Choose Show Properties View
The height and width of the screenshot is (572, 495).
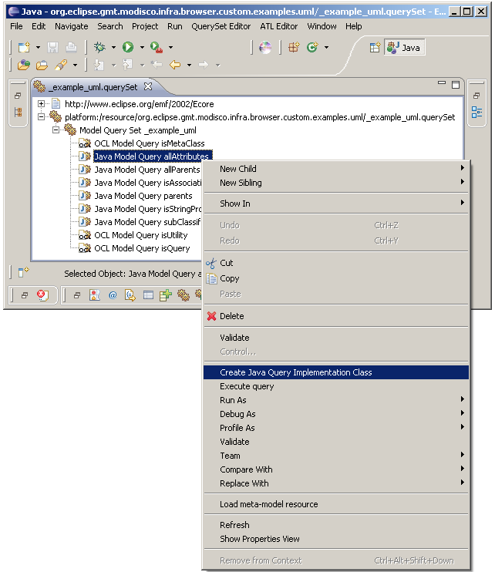336,539
